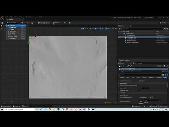Open the Platforms dropdown
This screenshot has width=169, height=127.
pyautogui.click(x=57, y=23)
